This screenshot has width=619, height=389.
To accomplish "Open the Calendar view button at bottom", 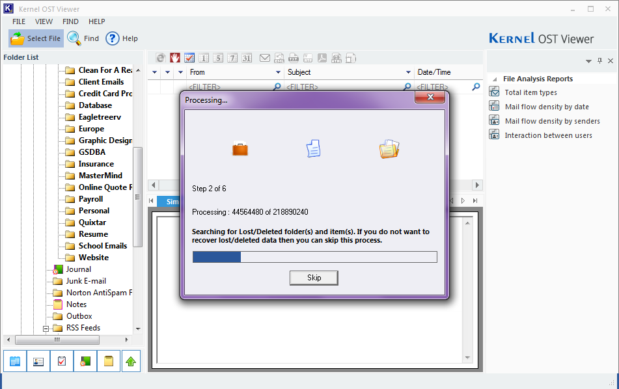I will (x=15, y=361).
